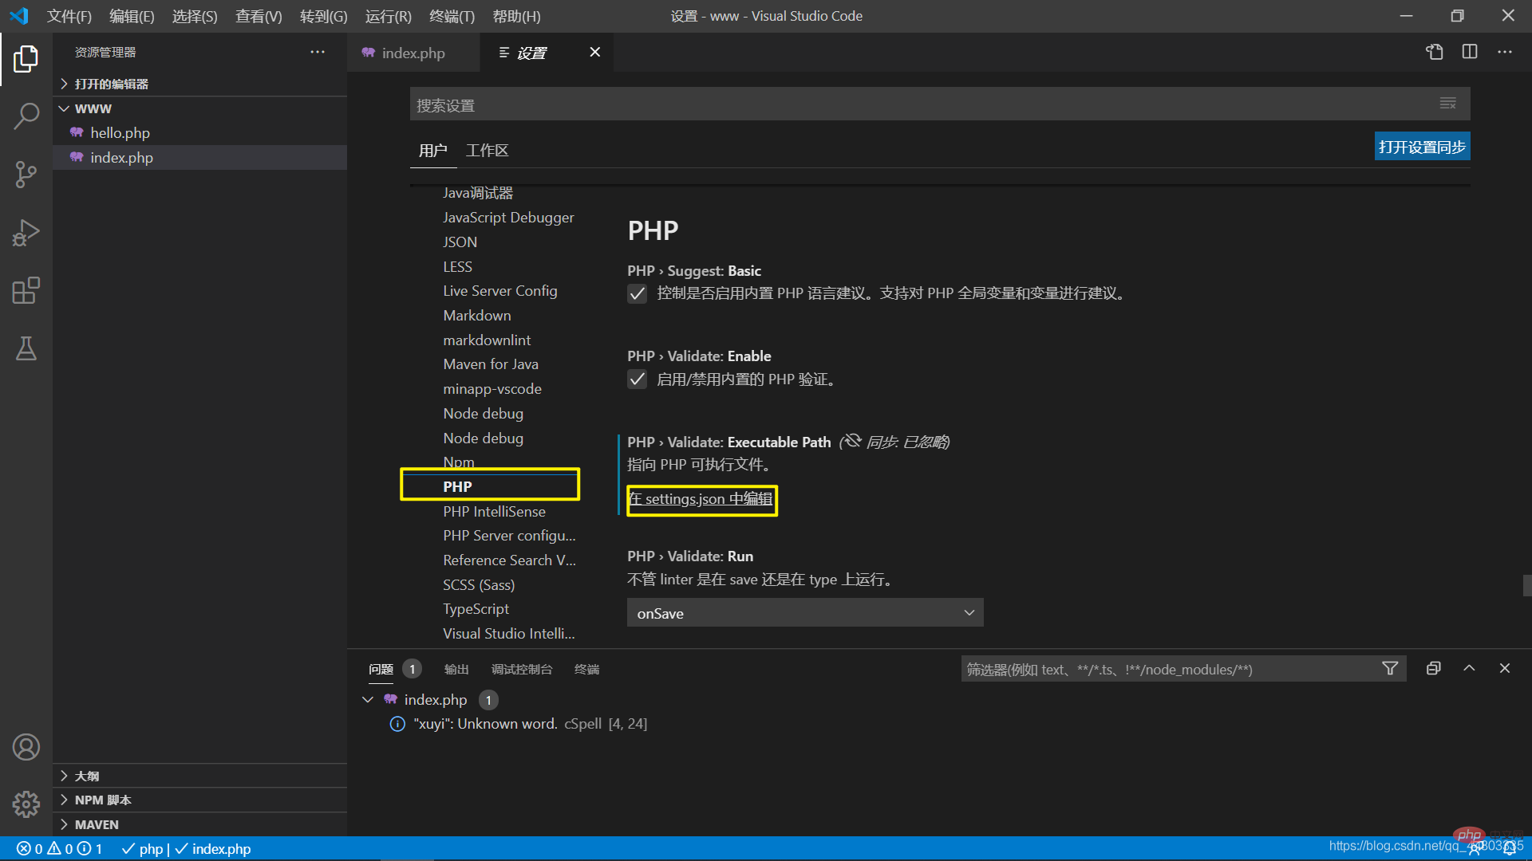Toggle PHP Validate Enable checkbox
The height and width of the screenshot is (861, 1532).
coord(637,379)
